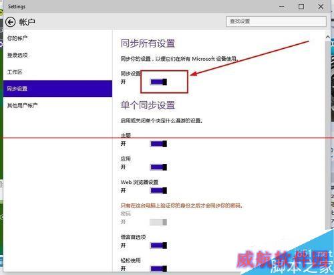
Task: Go back with the arrow icon
Action: (x=10, y=22)
